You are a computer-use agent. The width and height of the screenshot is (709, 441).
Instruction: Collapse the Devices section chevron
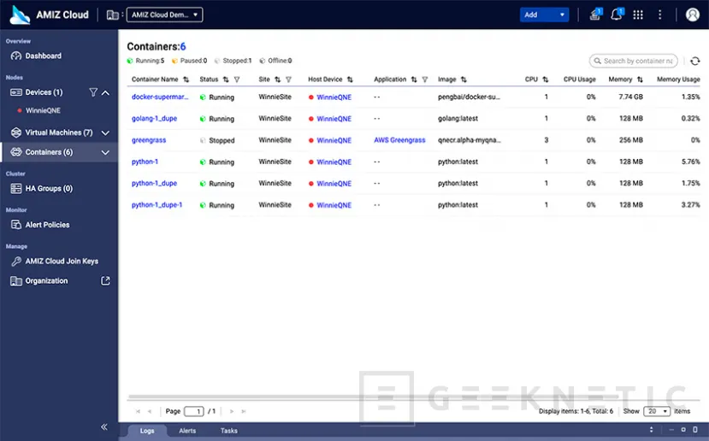[105, 92]
